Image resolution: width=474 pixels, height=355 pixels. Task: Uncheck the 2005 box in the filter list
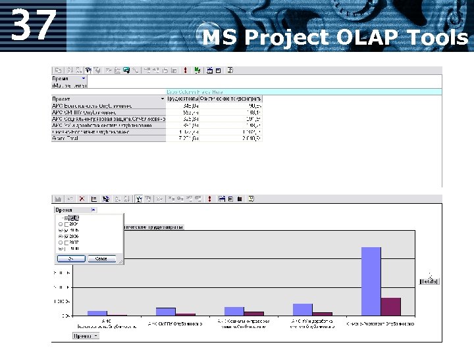tap(66, 230)
